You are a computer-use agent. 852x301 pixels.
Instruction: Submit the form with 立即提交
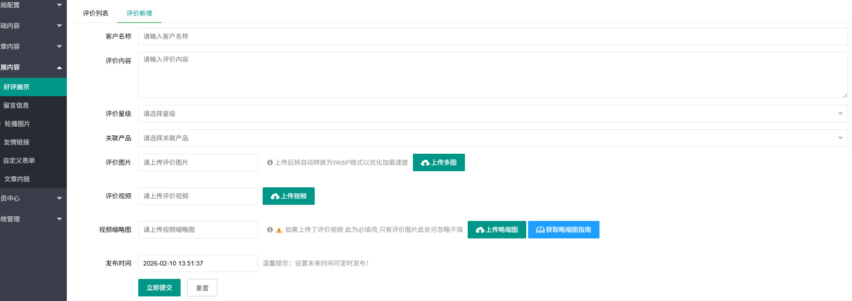[x=159, y=288]
